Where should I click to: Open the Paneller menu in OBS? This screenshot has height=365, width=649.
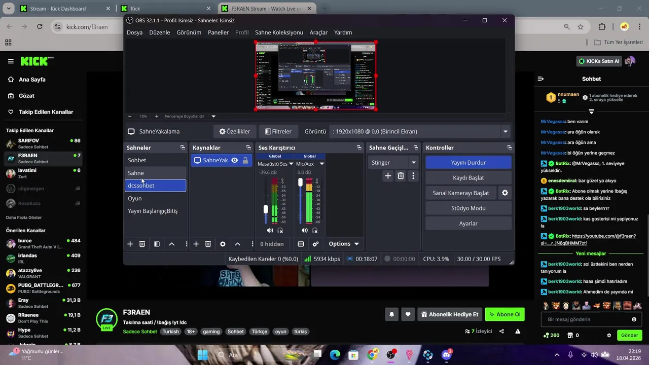coord(219,32)
